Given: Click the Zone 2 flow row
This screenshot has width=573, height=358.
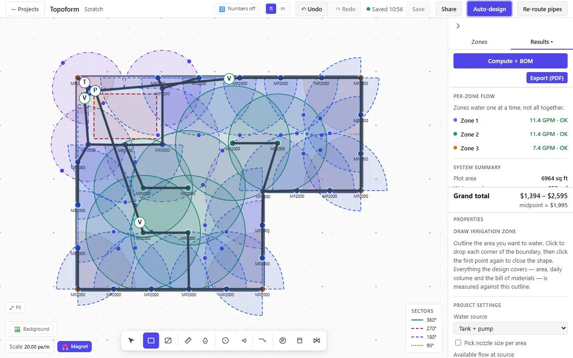Looking at the screenshot, I should pos(510,134).
